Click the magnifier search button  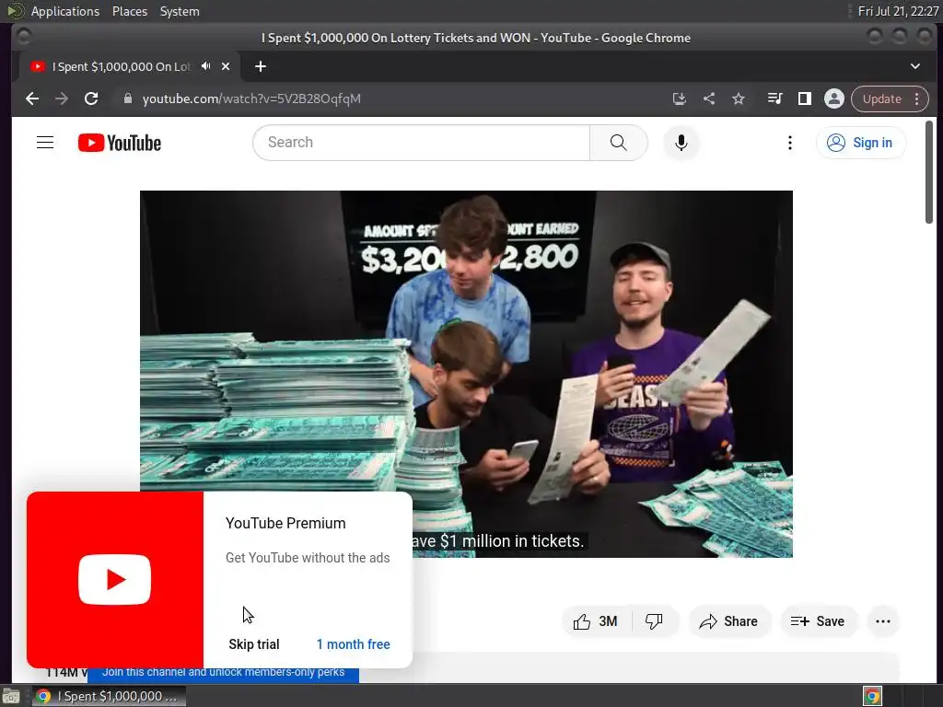point(618,143)
